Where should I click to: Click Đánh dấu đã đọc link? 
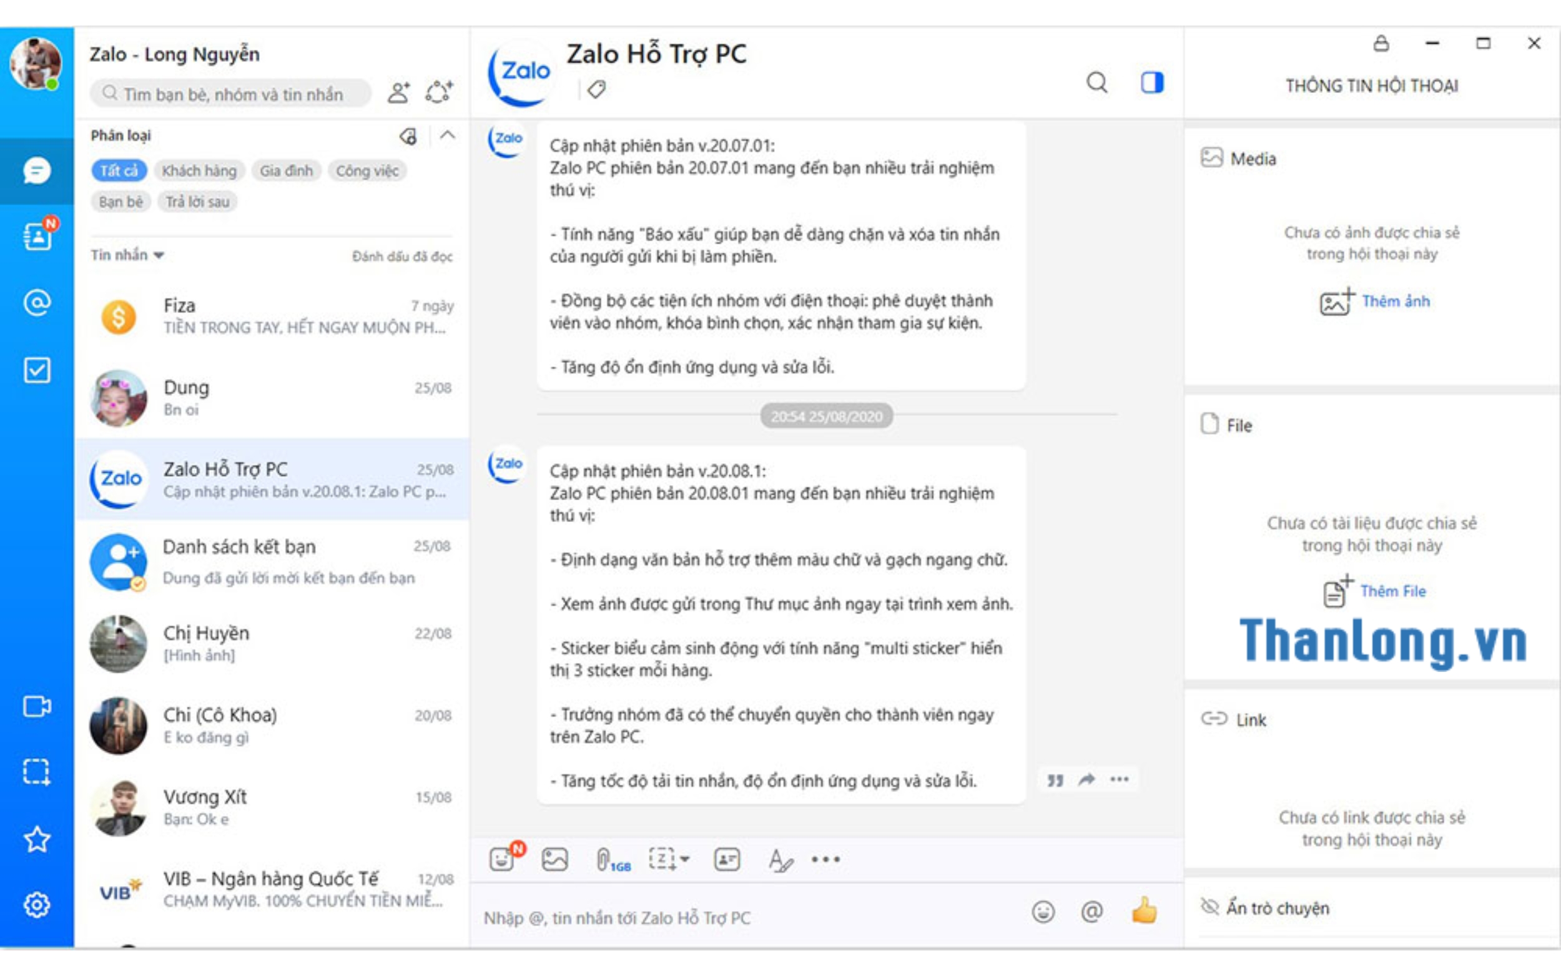click(x=402, y=256)
